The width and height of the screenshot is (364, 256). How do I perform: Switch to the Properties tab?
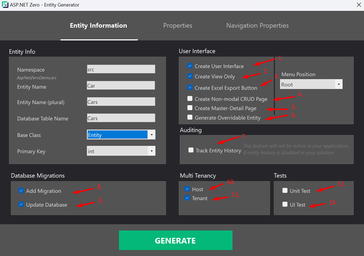178,25
